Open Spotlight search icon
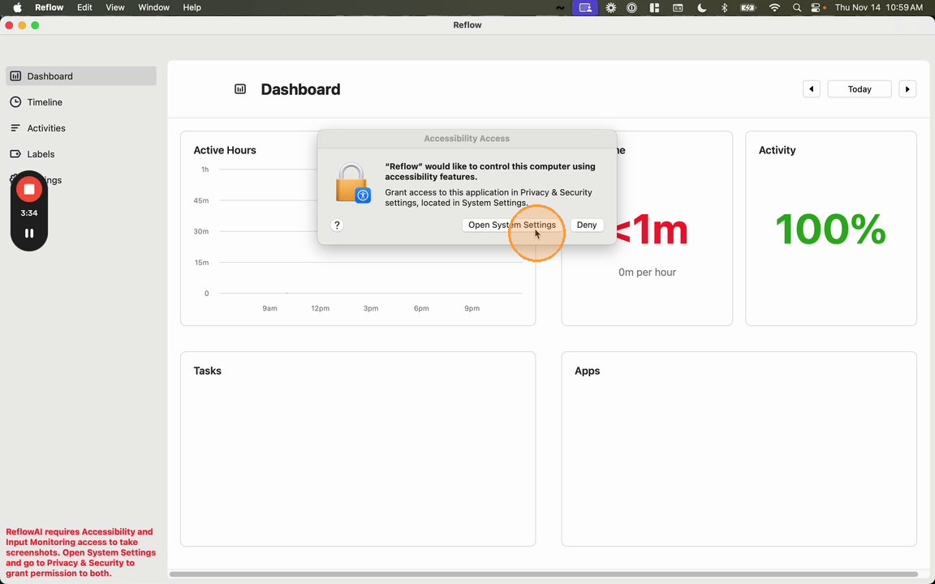Viewport: 935px width, 584px height. coord(797,8)
